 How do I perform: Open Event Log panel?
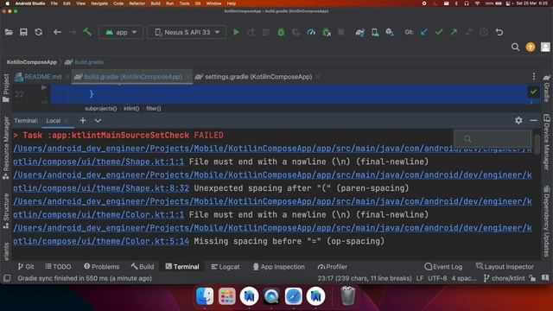coord(443,267)
